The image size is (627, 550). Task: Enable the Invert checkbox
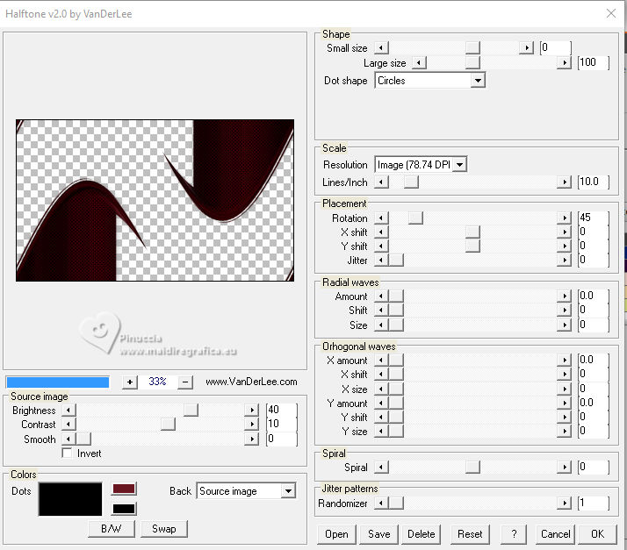[x=67, y=453]
